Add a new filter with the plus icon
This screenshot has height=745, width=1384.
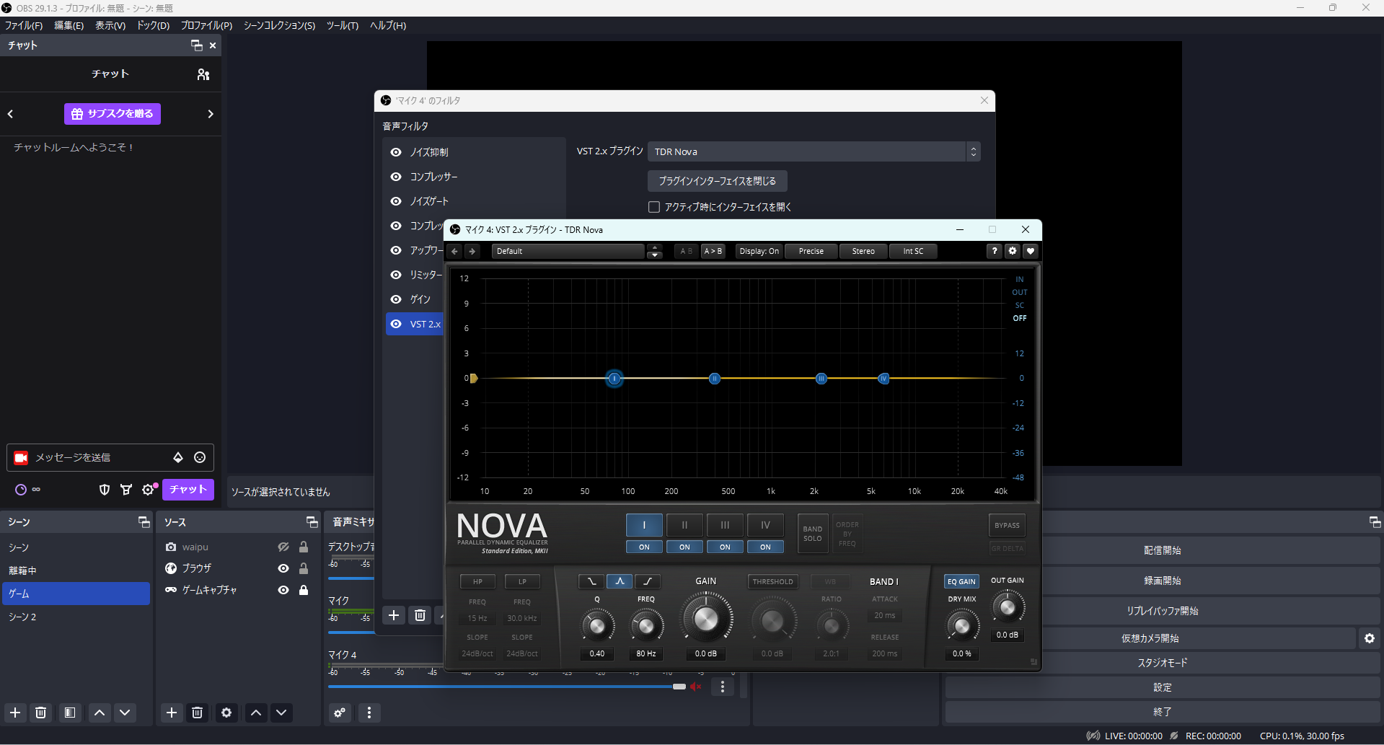point(394,615)
